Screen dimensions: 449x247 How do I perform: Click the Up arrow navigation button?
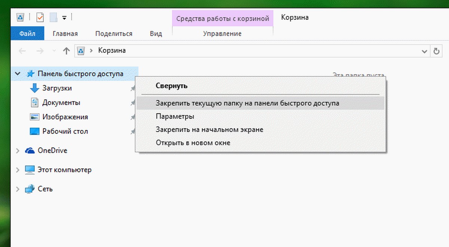pyautogui.click(x=66, y=51)
